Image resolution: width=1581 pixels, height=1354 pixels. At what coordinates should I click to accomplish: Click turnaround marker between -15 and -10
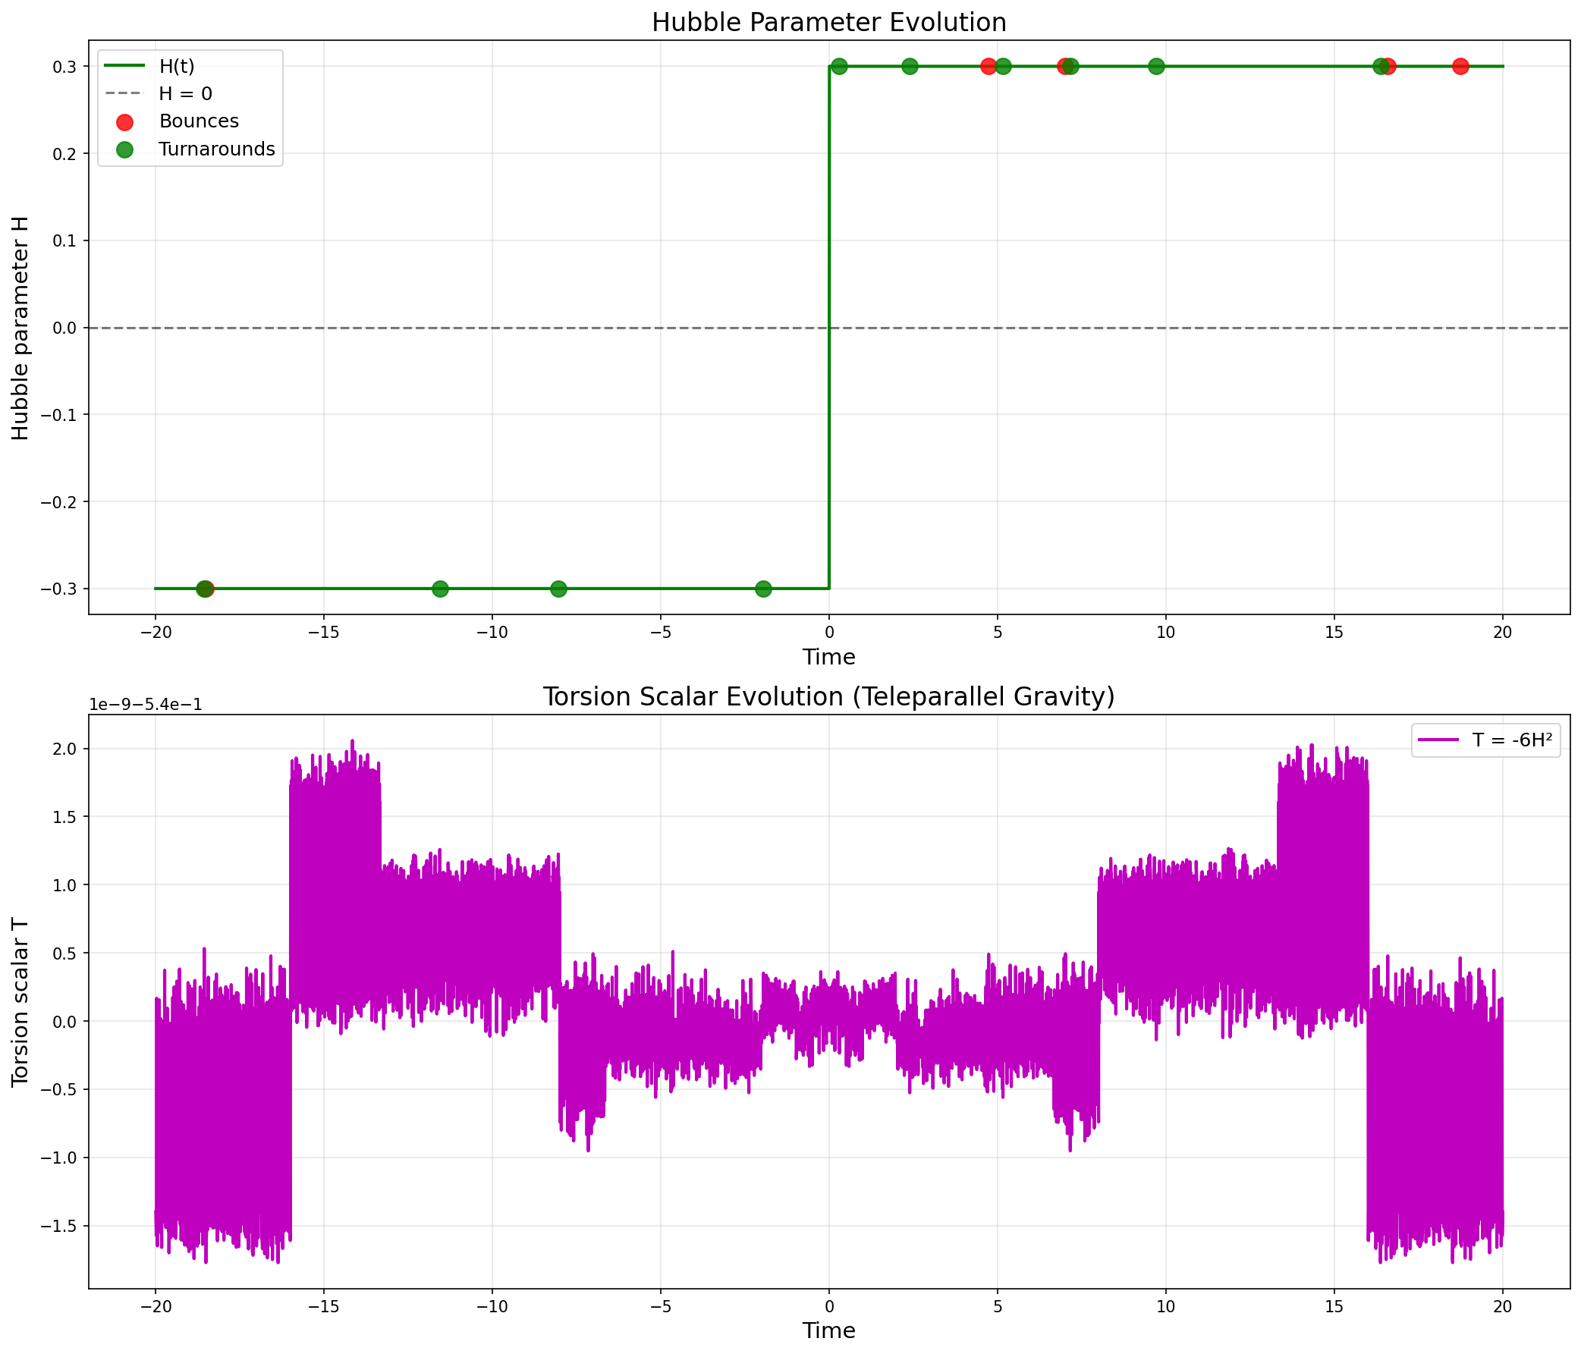(440, 589)
